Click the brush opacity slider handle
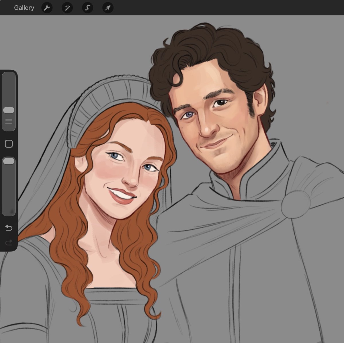 tap(9, 161)
